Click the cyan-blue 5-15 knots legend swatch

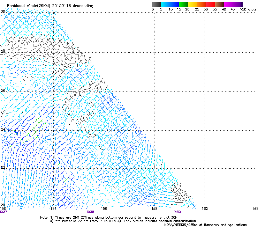170,4
